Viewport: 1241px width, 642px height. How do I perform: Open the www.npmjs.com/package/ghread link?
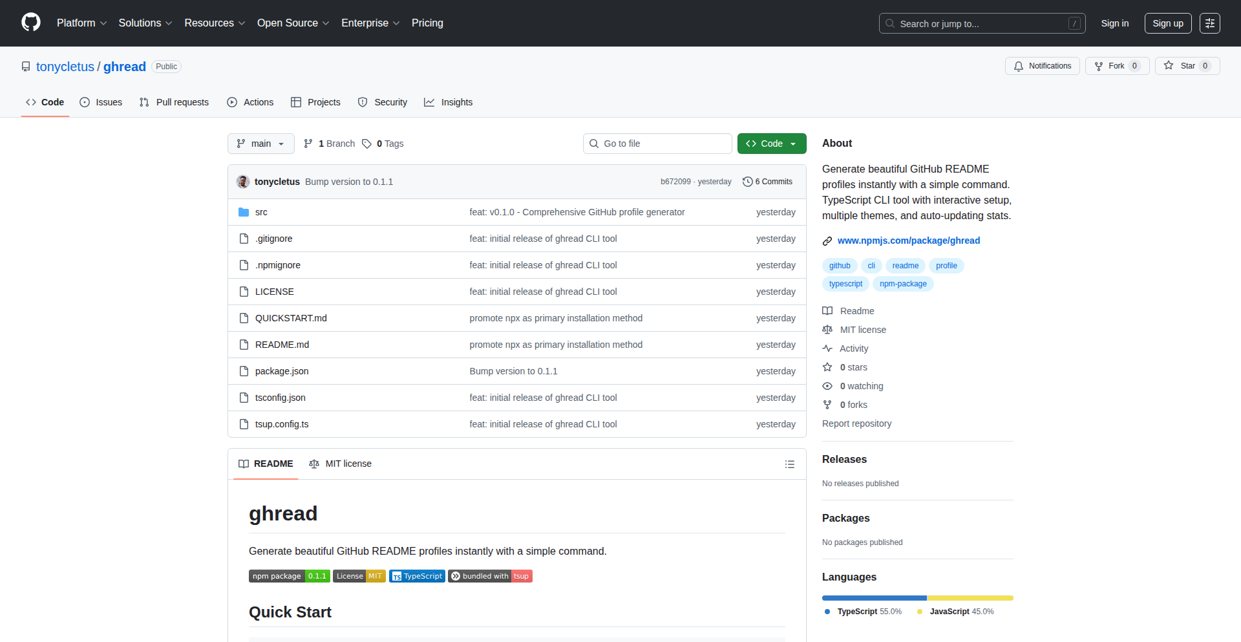click(x=909, y=241)
